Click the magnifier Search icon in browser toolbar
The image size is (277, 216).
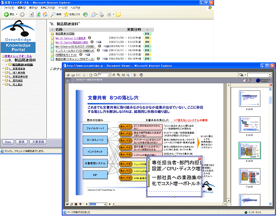tap(53, 14)
